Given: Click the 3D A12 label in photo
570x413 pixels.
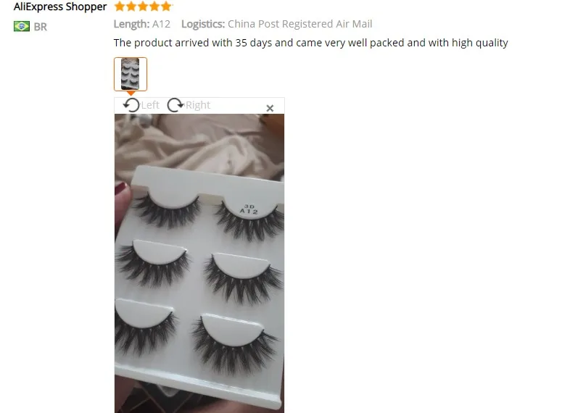Looking at the screenshot, I should click(249, 209).
